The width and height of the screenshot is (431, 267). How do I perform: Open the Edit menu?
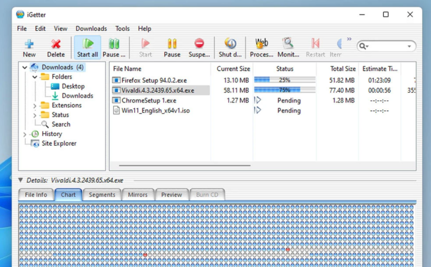point(40,29)
